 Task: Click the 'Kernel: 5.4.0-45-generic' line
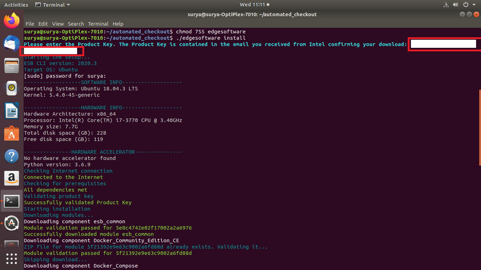tap(62, 95)
